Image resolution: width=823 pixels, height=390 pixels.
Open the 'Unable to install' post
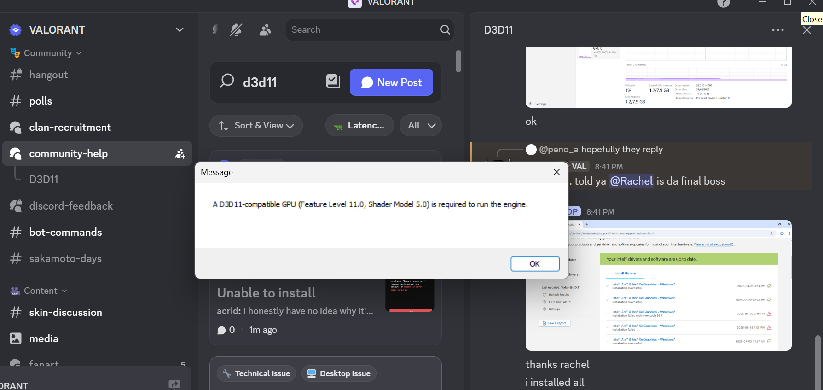(x=266, y=293)
